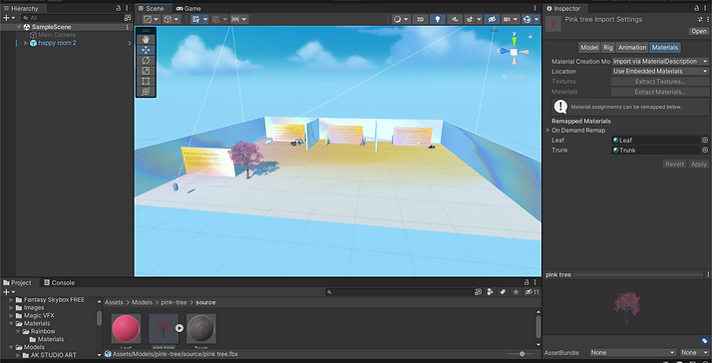The height and width of the screenshot is (363, 712).
Task: Switch to the Game tab
Action: (188, 8)
